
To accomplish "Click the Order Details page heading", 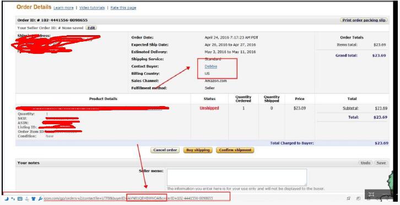I will click(34, 7).
